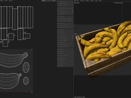Apply the Smooth UV command
131x98 pixels.
65,42
